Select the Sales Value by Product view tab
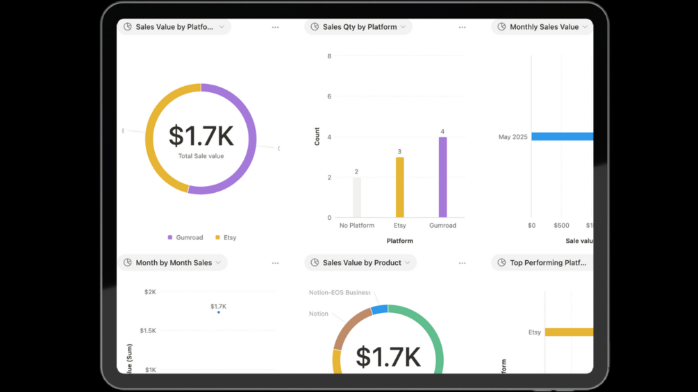Image resolution: width=698 pixels, height=392 pixels. click(360, 263)
